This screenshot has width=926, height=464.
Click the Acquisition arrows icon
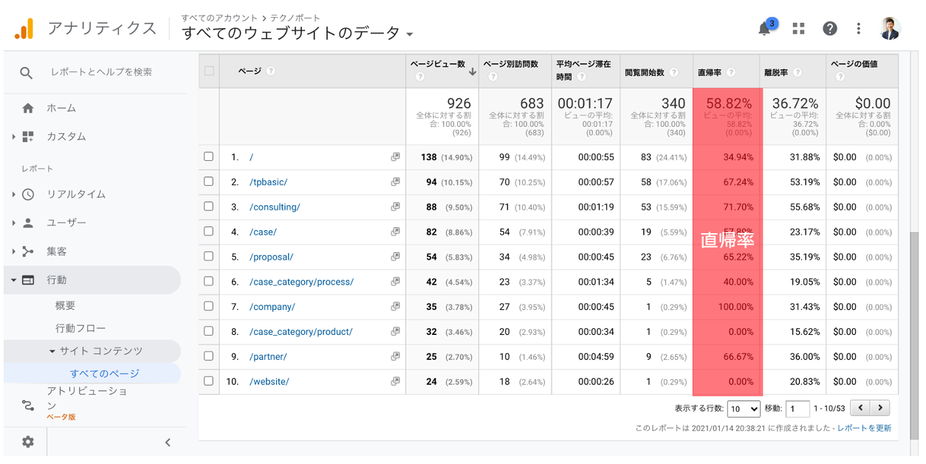[x=28, y=252]
